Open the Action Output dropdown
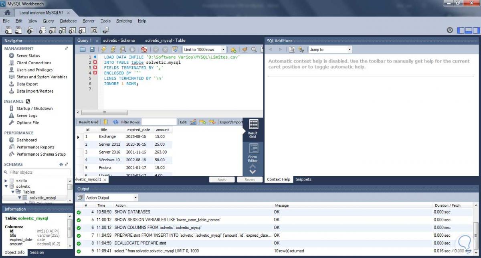The width and height of the screenshot is (481, 258). coord(111,197)
